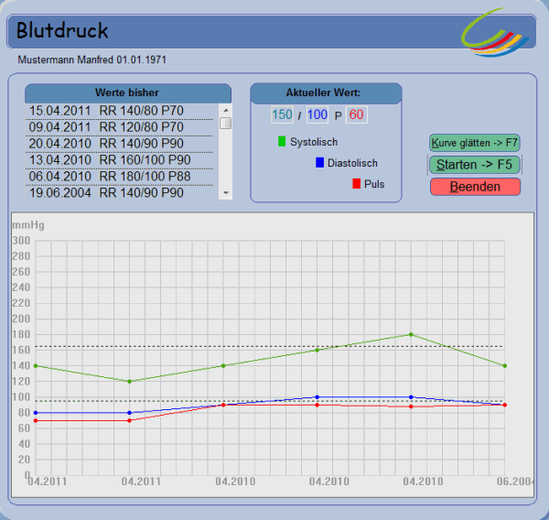This screenshot has height=520, width=549.
Task: Click the pulse value field showing 60
Action: 356,114
